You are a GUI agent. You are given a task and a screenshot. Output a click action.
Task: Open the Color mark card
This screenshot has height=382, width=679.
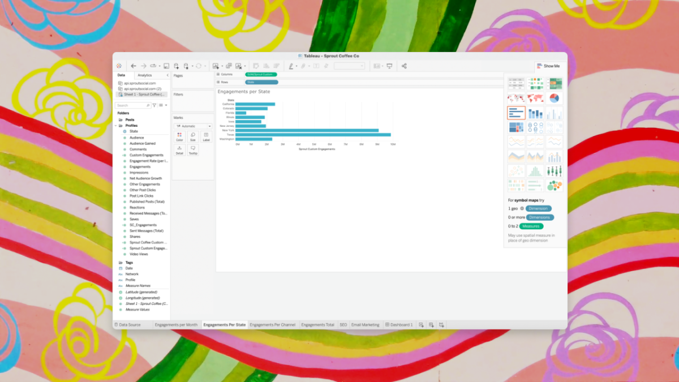tap(179, 136)
